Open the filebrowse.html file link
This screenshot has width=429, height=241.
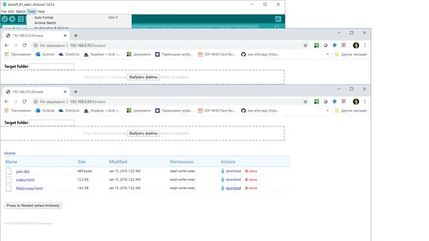point(29,189)
